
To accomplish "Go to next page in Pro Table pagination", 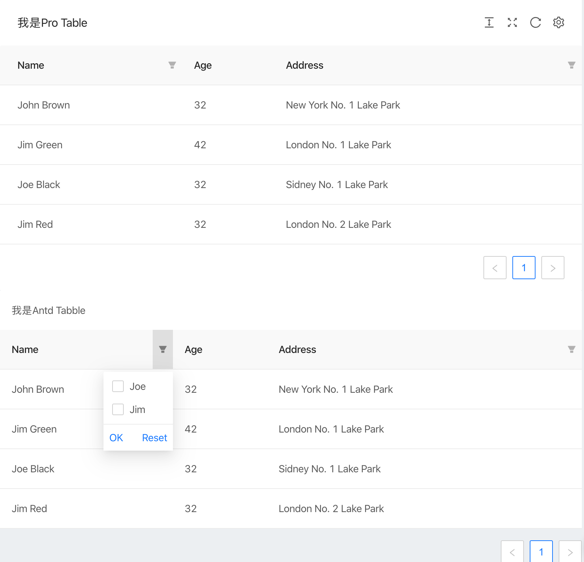I will pos(553,268).
